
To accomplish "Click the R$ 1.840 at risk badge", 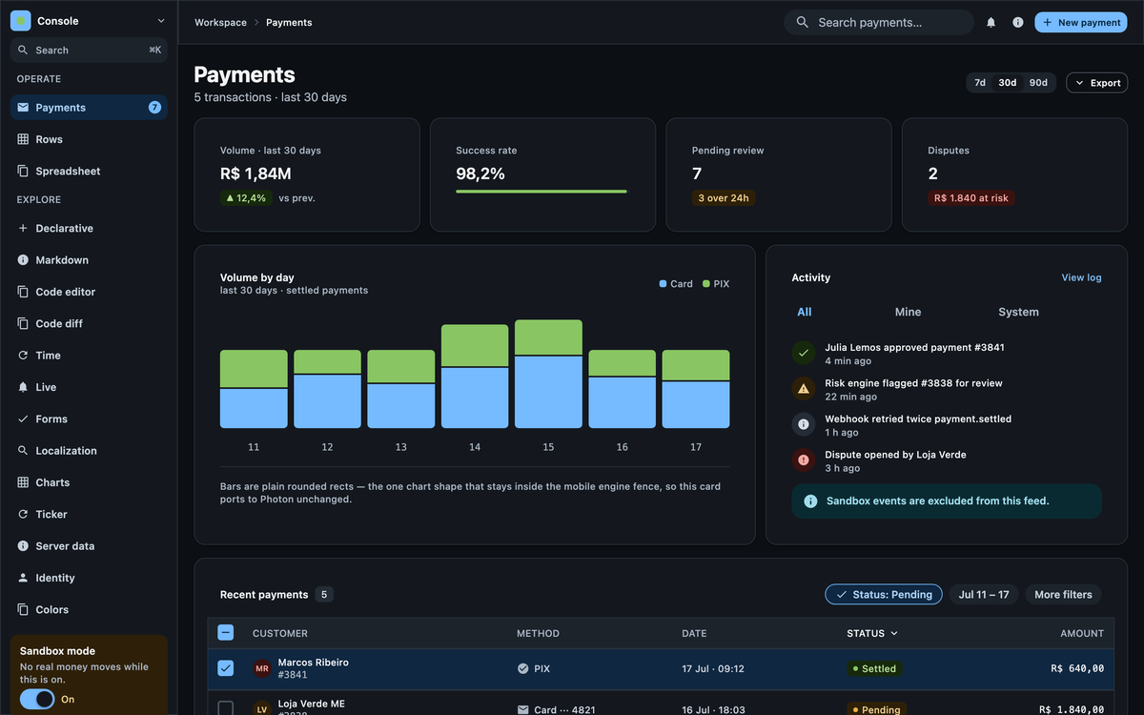I will 970,198.
